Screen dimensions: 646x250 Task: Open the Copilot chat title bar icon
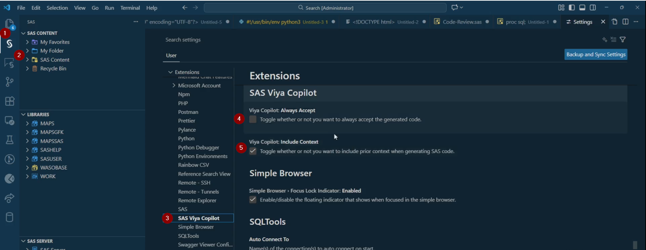click(x=455, y=8)
